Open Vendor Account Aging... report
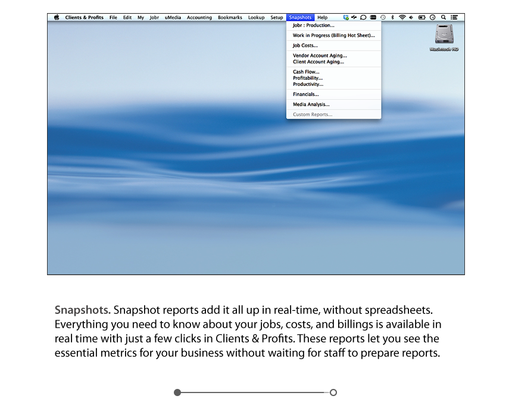This screenshot has height=405, width=512. 320,55
